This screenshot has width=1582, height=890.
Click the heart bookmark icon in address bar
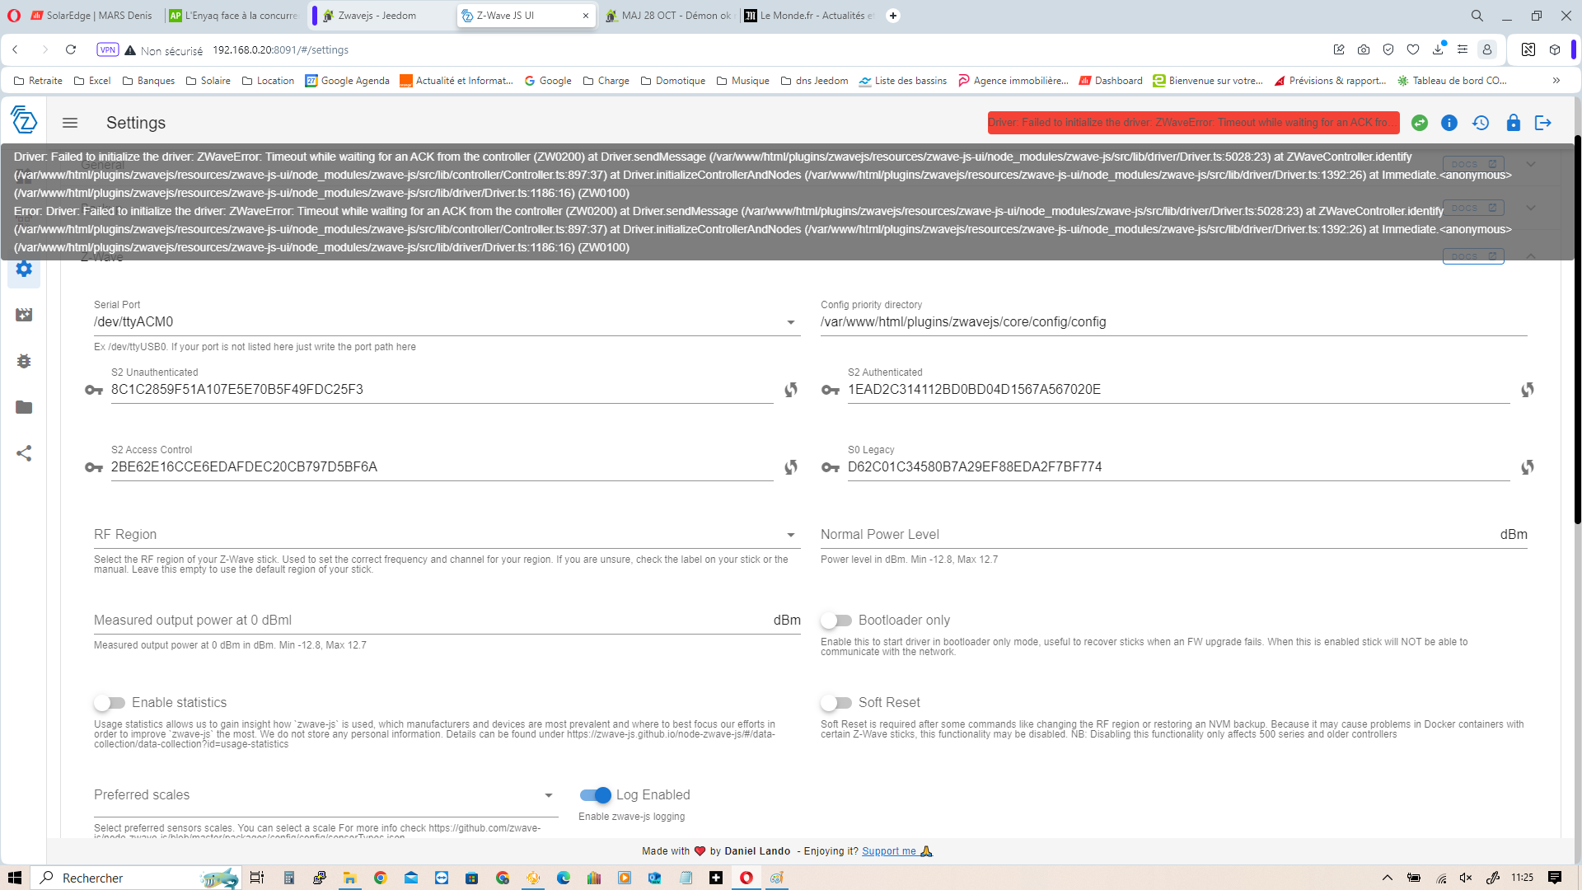click(1413, 49)
